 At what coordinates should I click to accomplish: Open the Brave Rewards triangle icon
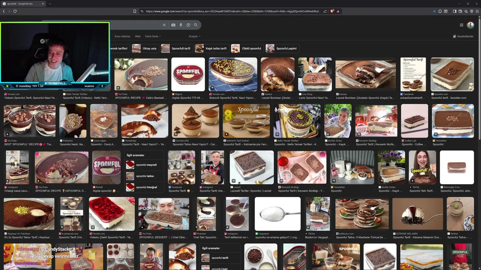[x=338, y=11]
